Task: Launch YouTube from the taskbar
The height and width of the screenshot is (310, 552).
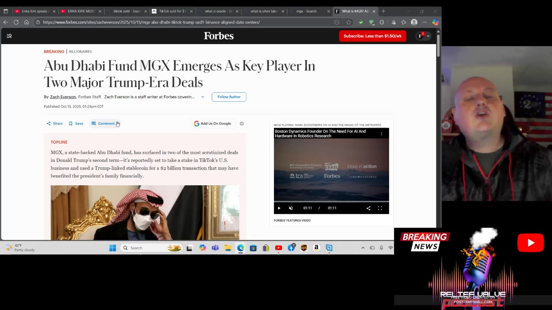Action: click(279, 248)
